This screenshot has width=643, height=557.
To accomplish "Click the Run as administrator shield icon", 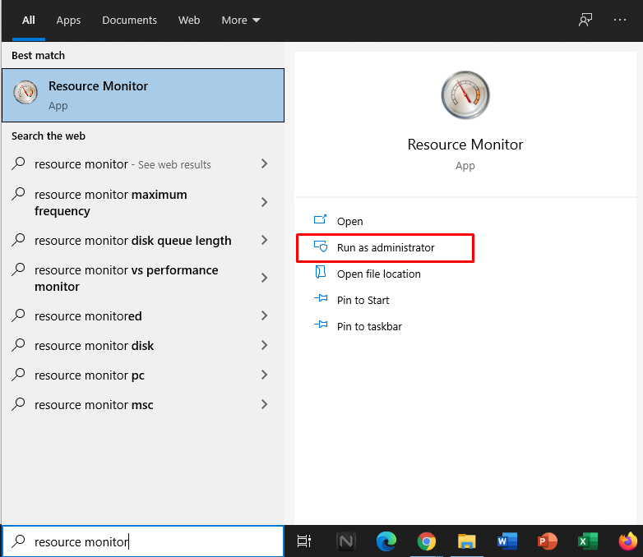I will click(x=321, y=246).
